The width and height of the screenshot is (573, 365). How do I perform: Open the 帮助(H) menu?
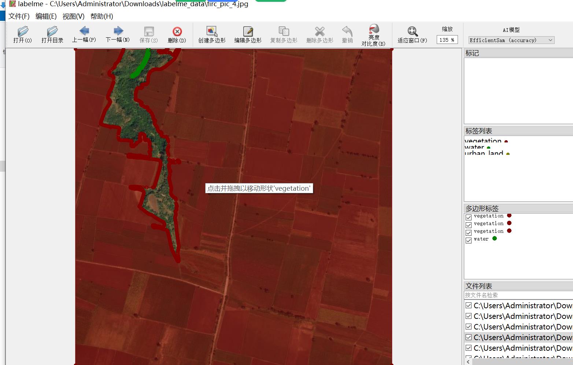(x=102, y=16)
